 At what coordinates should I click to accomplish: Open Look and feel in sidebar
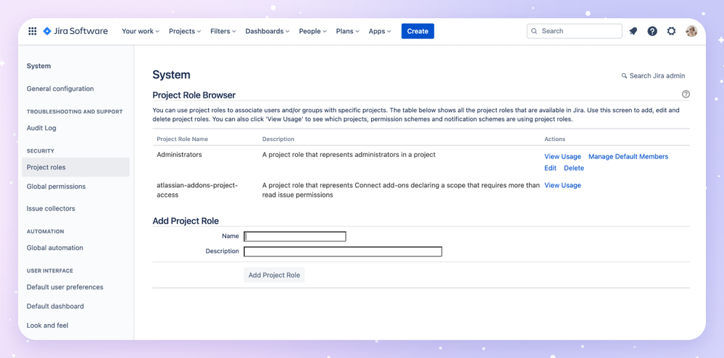(x=47, y=325)
